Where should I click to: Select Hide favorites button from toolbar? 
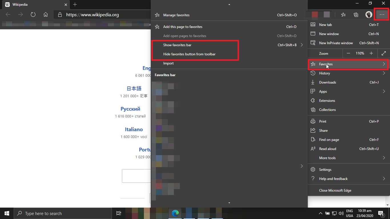tap(189, 54)
